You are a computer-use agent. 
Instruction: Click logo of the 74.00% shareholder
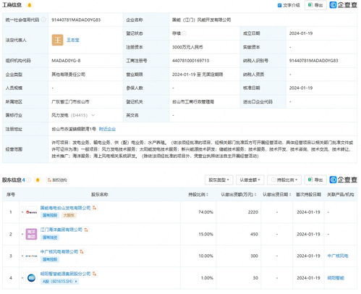click(x=31, y=212)
